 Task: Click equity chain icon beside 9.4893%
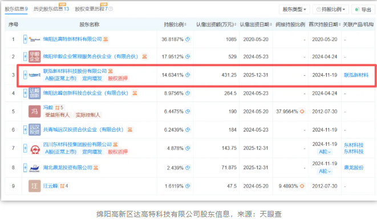point(302,186)
